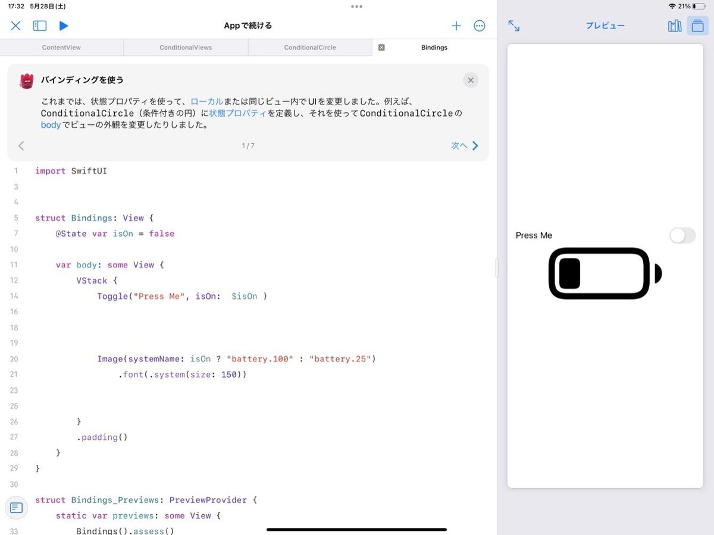Click the battery image in preview
The image size is (714, 535).
click(x=605, y=273)
